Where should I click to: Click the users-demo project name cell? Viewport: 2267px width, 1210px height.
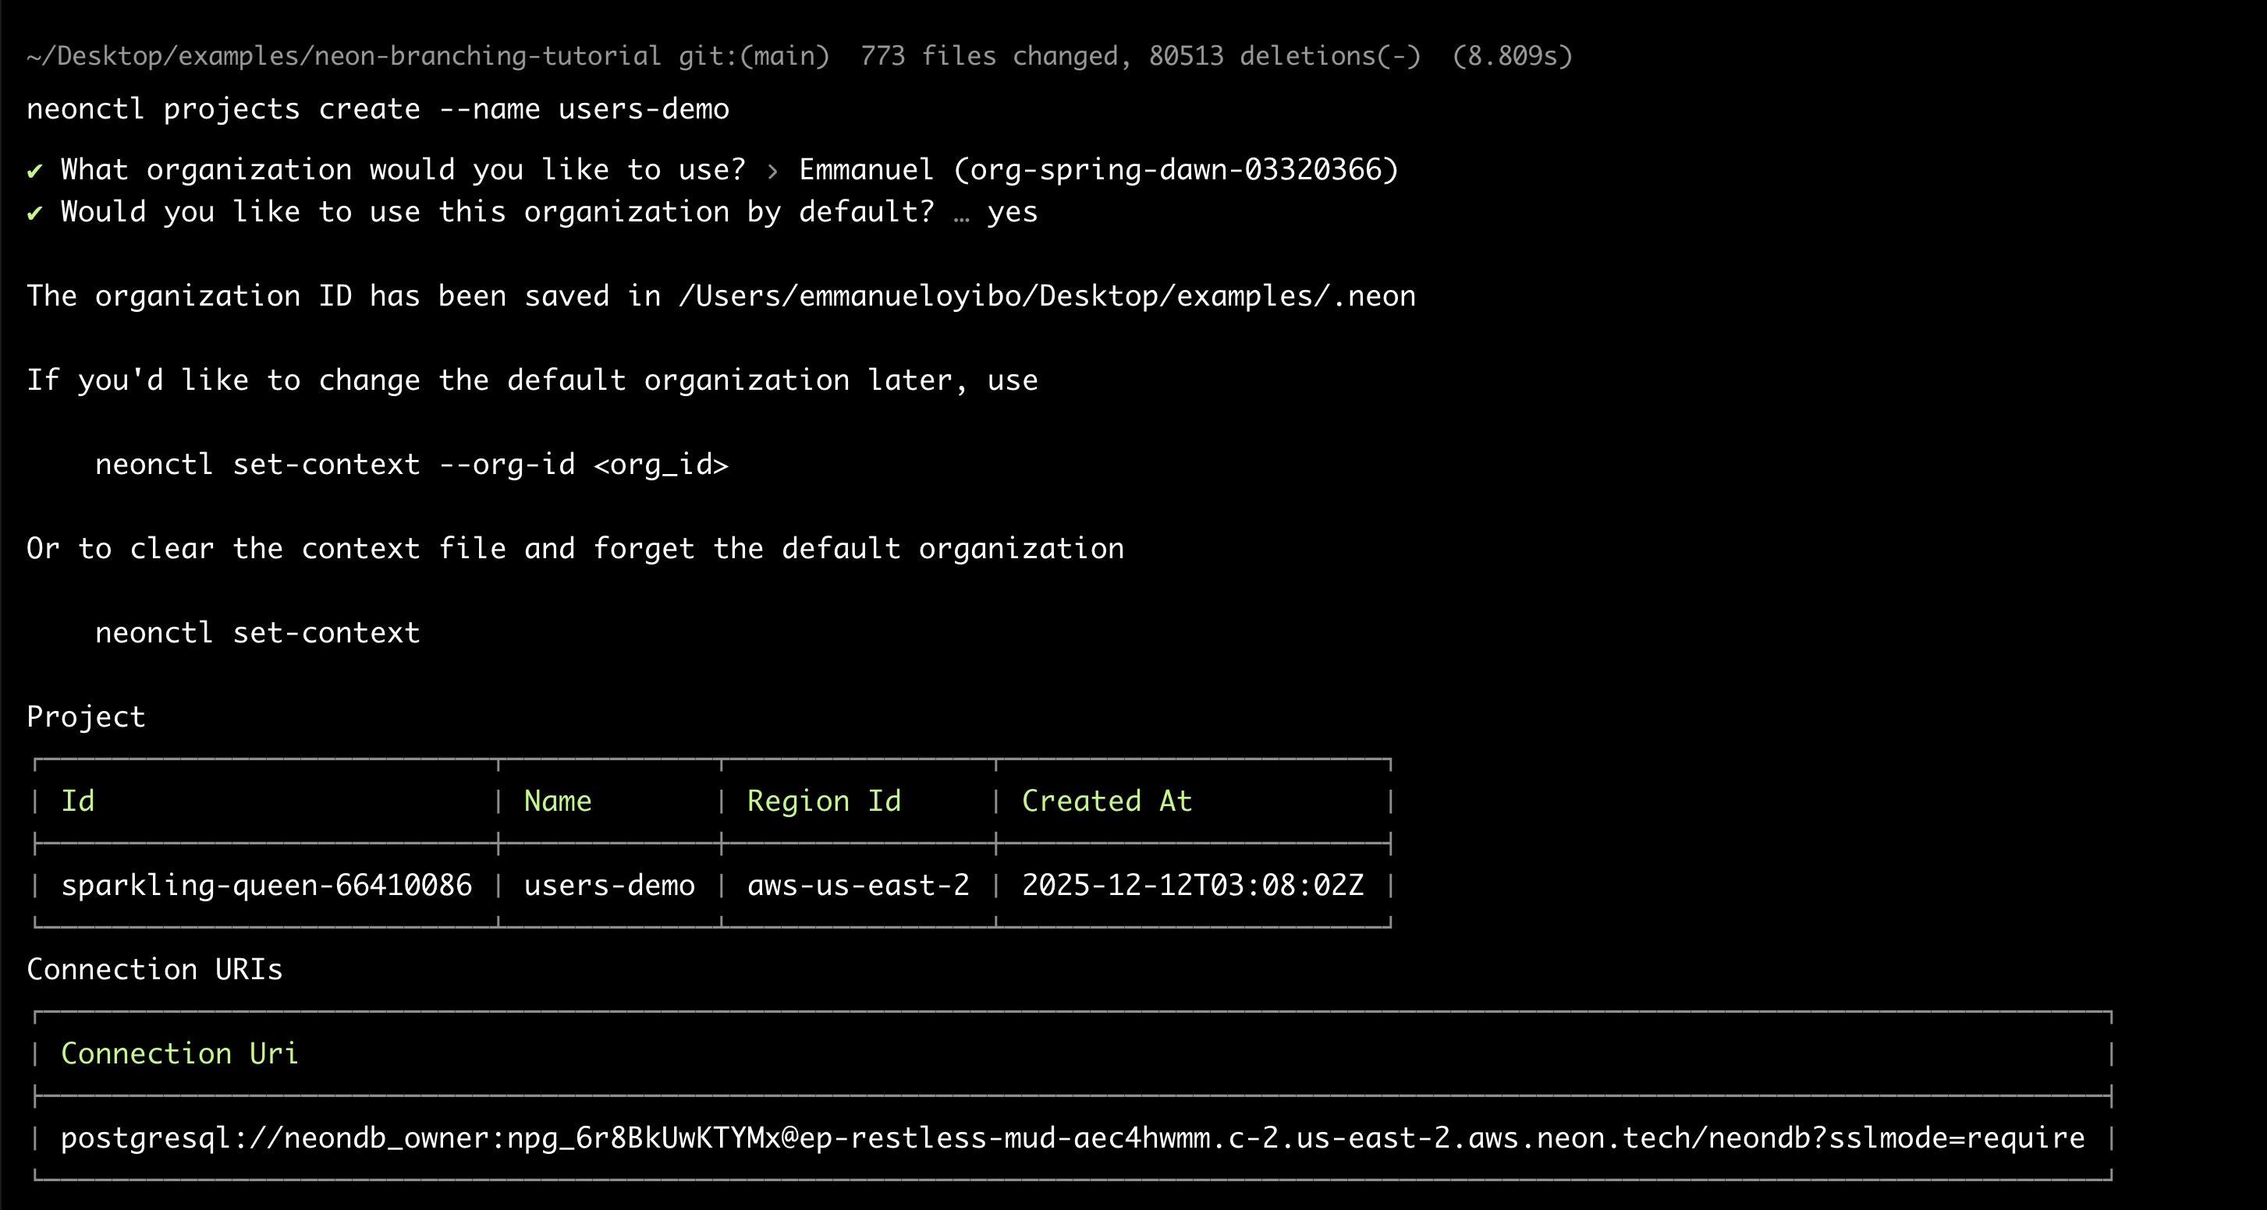point(609,886)
